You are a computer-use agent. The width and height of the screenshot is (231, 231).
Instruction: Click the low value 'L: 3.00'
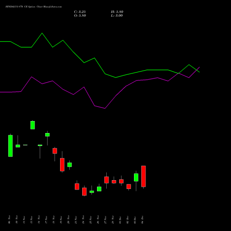tap(117, 16)
